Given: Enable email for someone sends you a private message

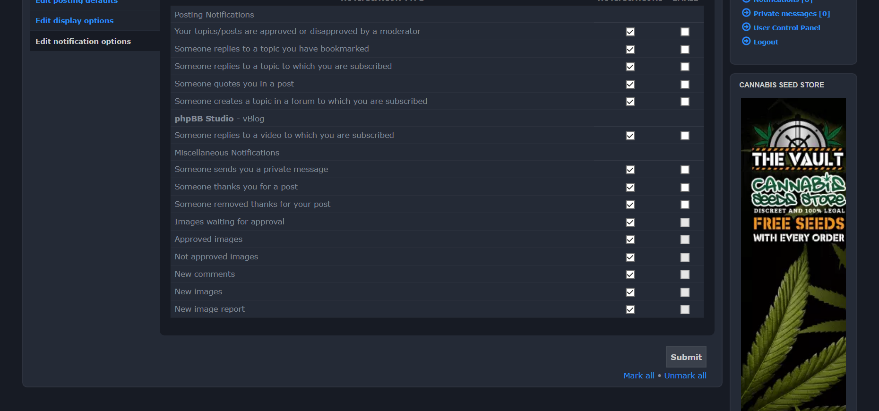Looking at the screenshot, I should (x=685, y=170).
